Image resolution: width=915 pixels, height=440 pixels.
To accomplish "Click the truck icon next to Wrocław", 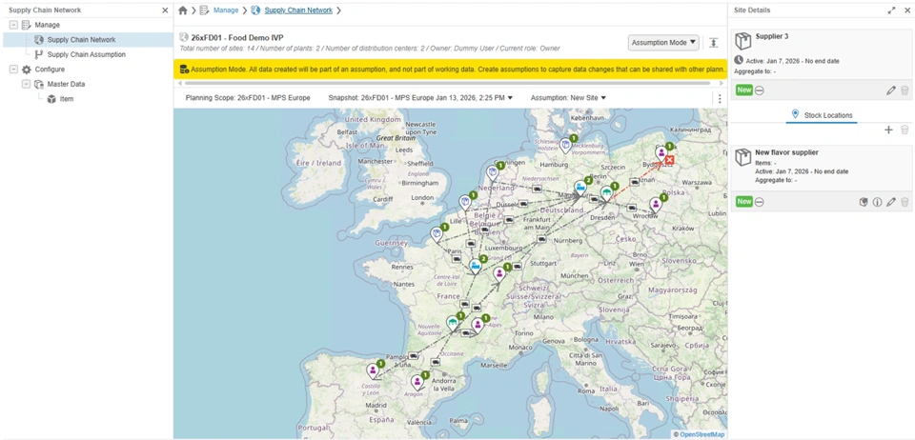I will click(631, 207).
